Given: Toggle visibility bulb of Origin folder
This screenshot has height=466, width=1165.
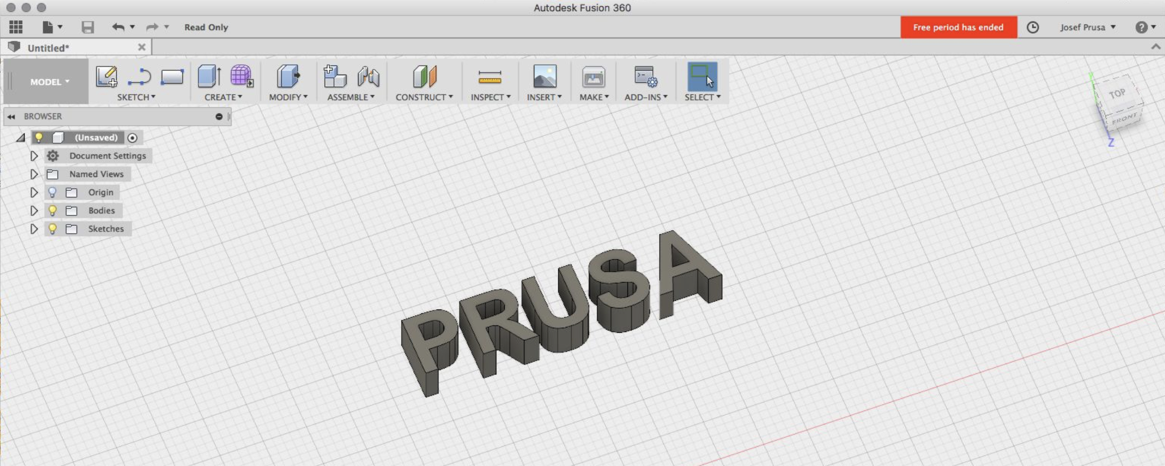Looking at the screenshot, I should coord(52,192).
